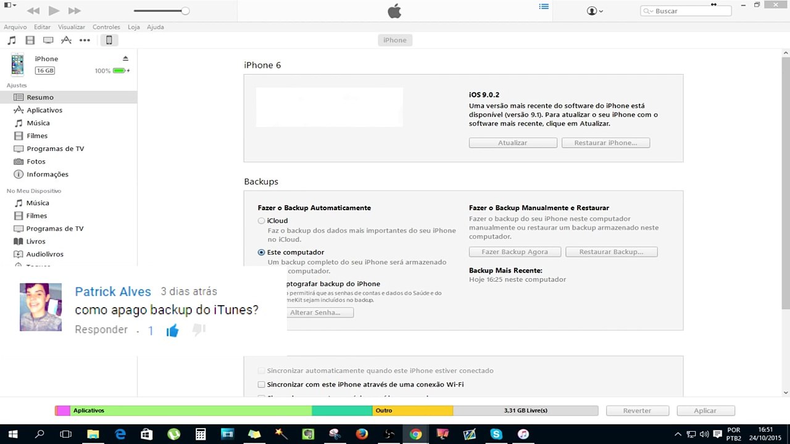Viewport: 790px width, 444px height.
Task: Click the Aplicar button
Action: click(705, 411)
